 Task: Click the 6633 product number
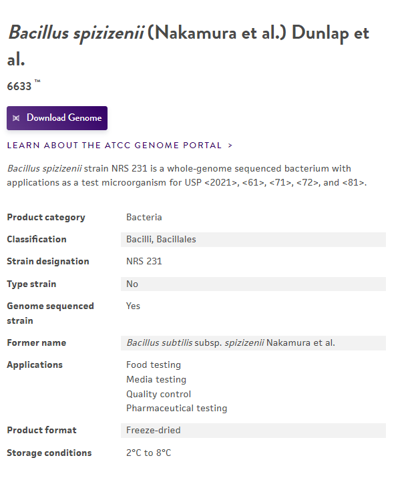19,87
